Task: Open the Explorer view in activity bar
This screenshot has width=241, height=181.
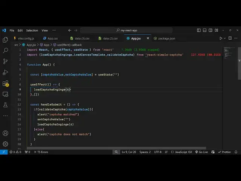Action: [5, 40]
